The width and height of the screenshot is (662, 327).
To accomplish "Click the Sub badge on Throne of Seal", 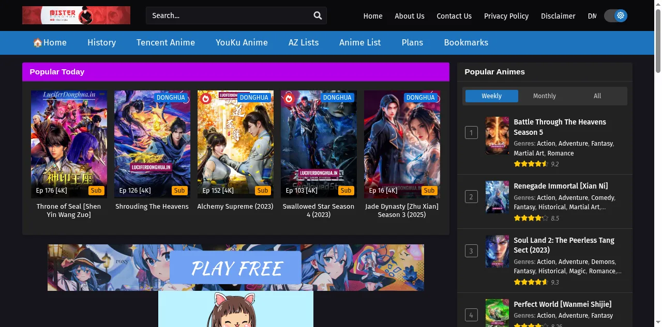I will pos(96,190).
